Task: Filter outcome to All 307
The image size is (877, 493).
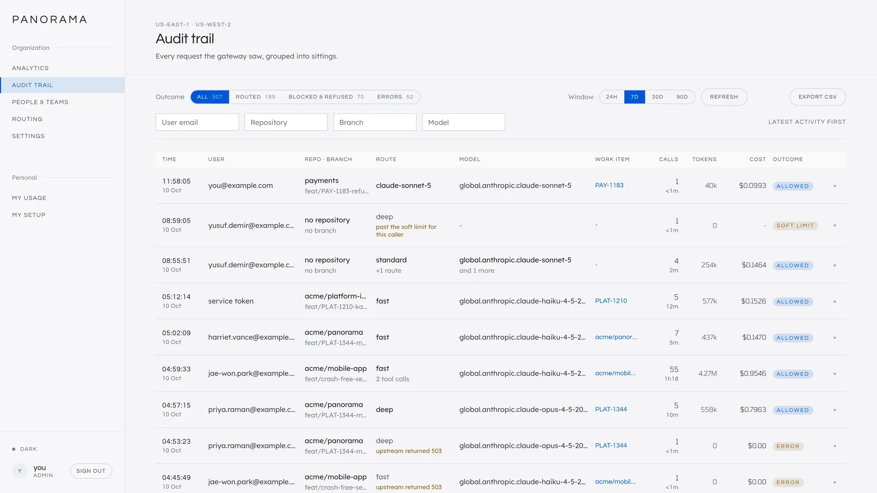Action: pos(210,97)
